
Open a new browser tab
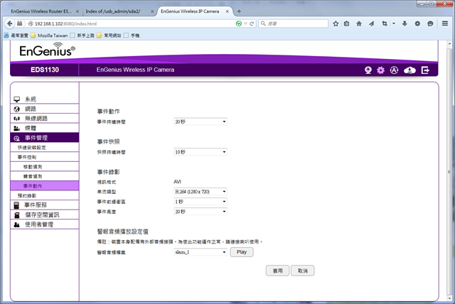click(239, 11)
